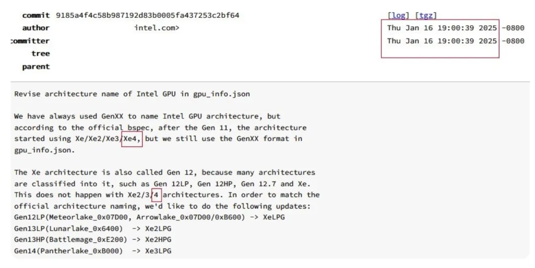Click the Gen14(Pantherlake_0xB000) line
The width and height of the screenshot is (535, 268).
pyautogui.click(x=93, y=251)
